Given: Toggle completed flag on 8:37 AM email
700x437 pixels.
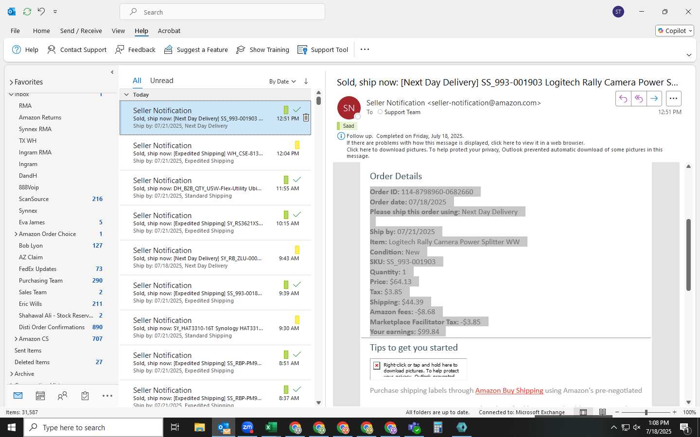Looking at the screenshot, I should pos(297,389).
